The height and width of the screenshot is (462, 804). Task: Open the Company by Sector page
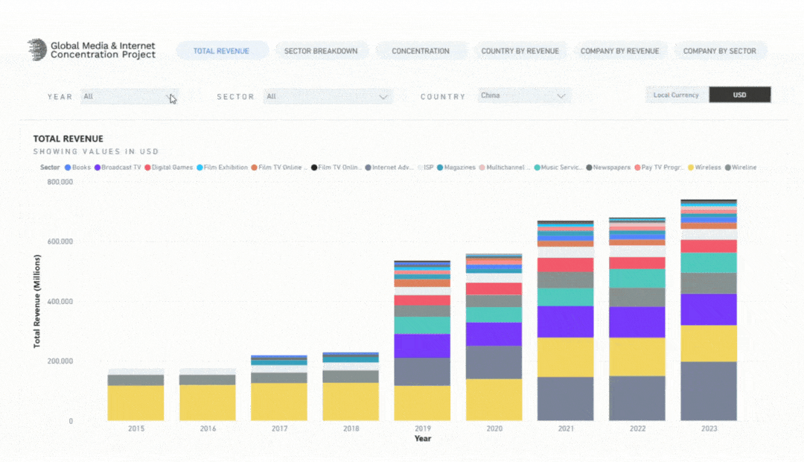click(x=719, y=51)
